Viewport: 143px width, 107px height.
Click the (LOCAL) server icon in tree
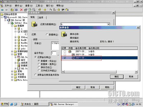pos(12,23)
